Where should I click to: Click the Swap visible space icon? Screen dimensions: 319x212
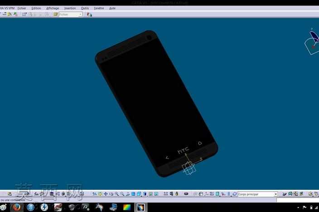point(156,194)
